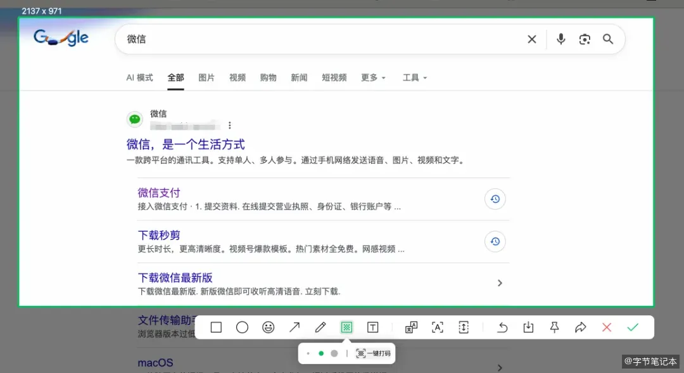Switch to the 视频 tab
Image resolution: width=684 pixels, height=373 pixels.
pyautogui.click(x=237, y=78)
